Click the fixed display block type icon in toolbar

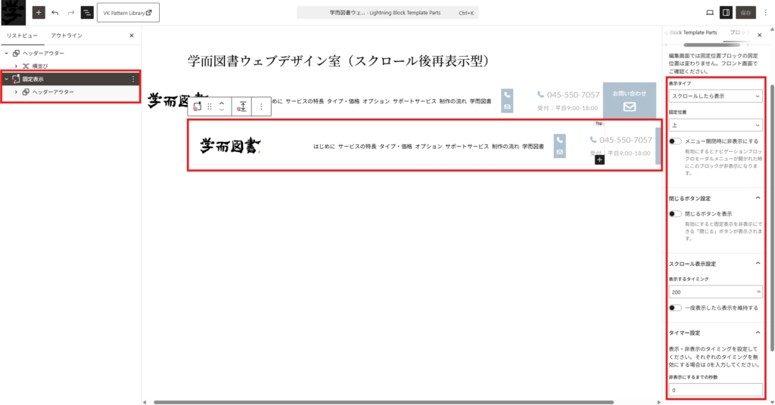197,107
